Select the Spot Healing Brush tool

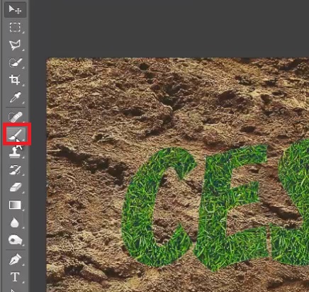(x=15, y=117)
